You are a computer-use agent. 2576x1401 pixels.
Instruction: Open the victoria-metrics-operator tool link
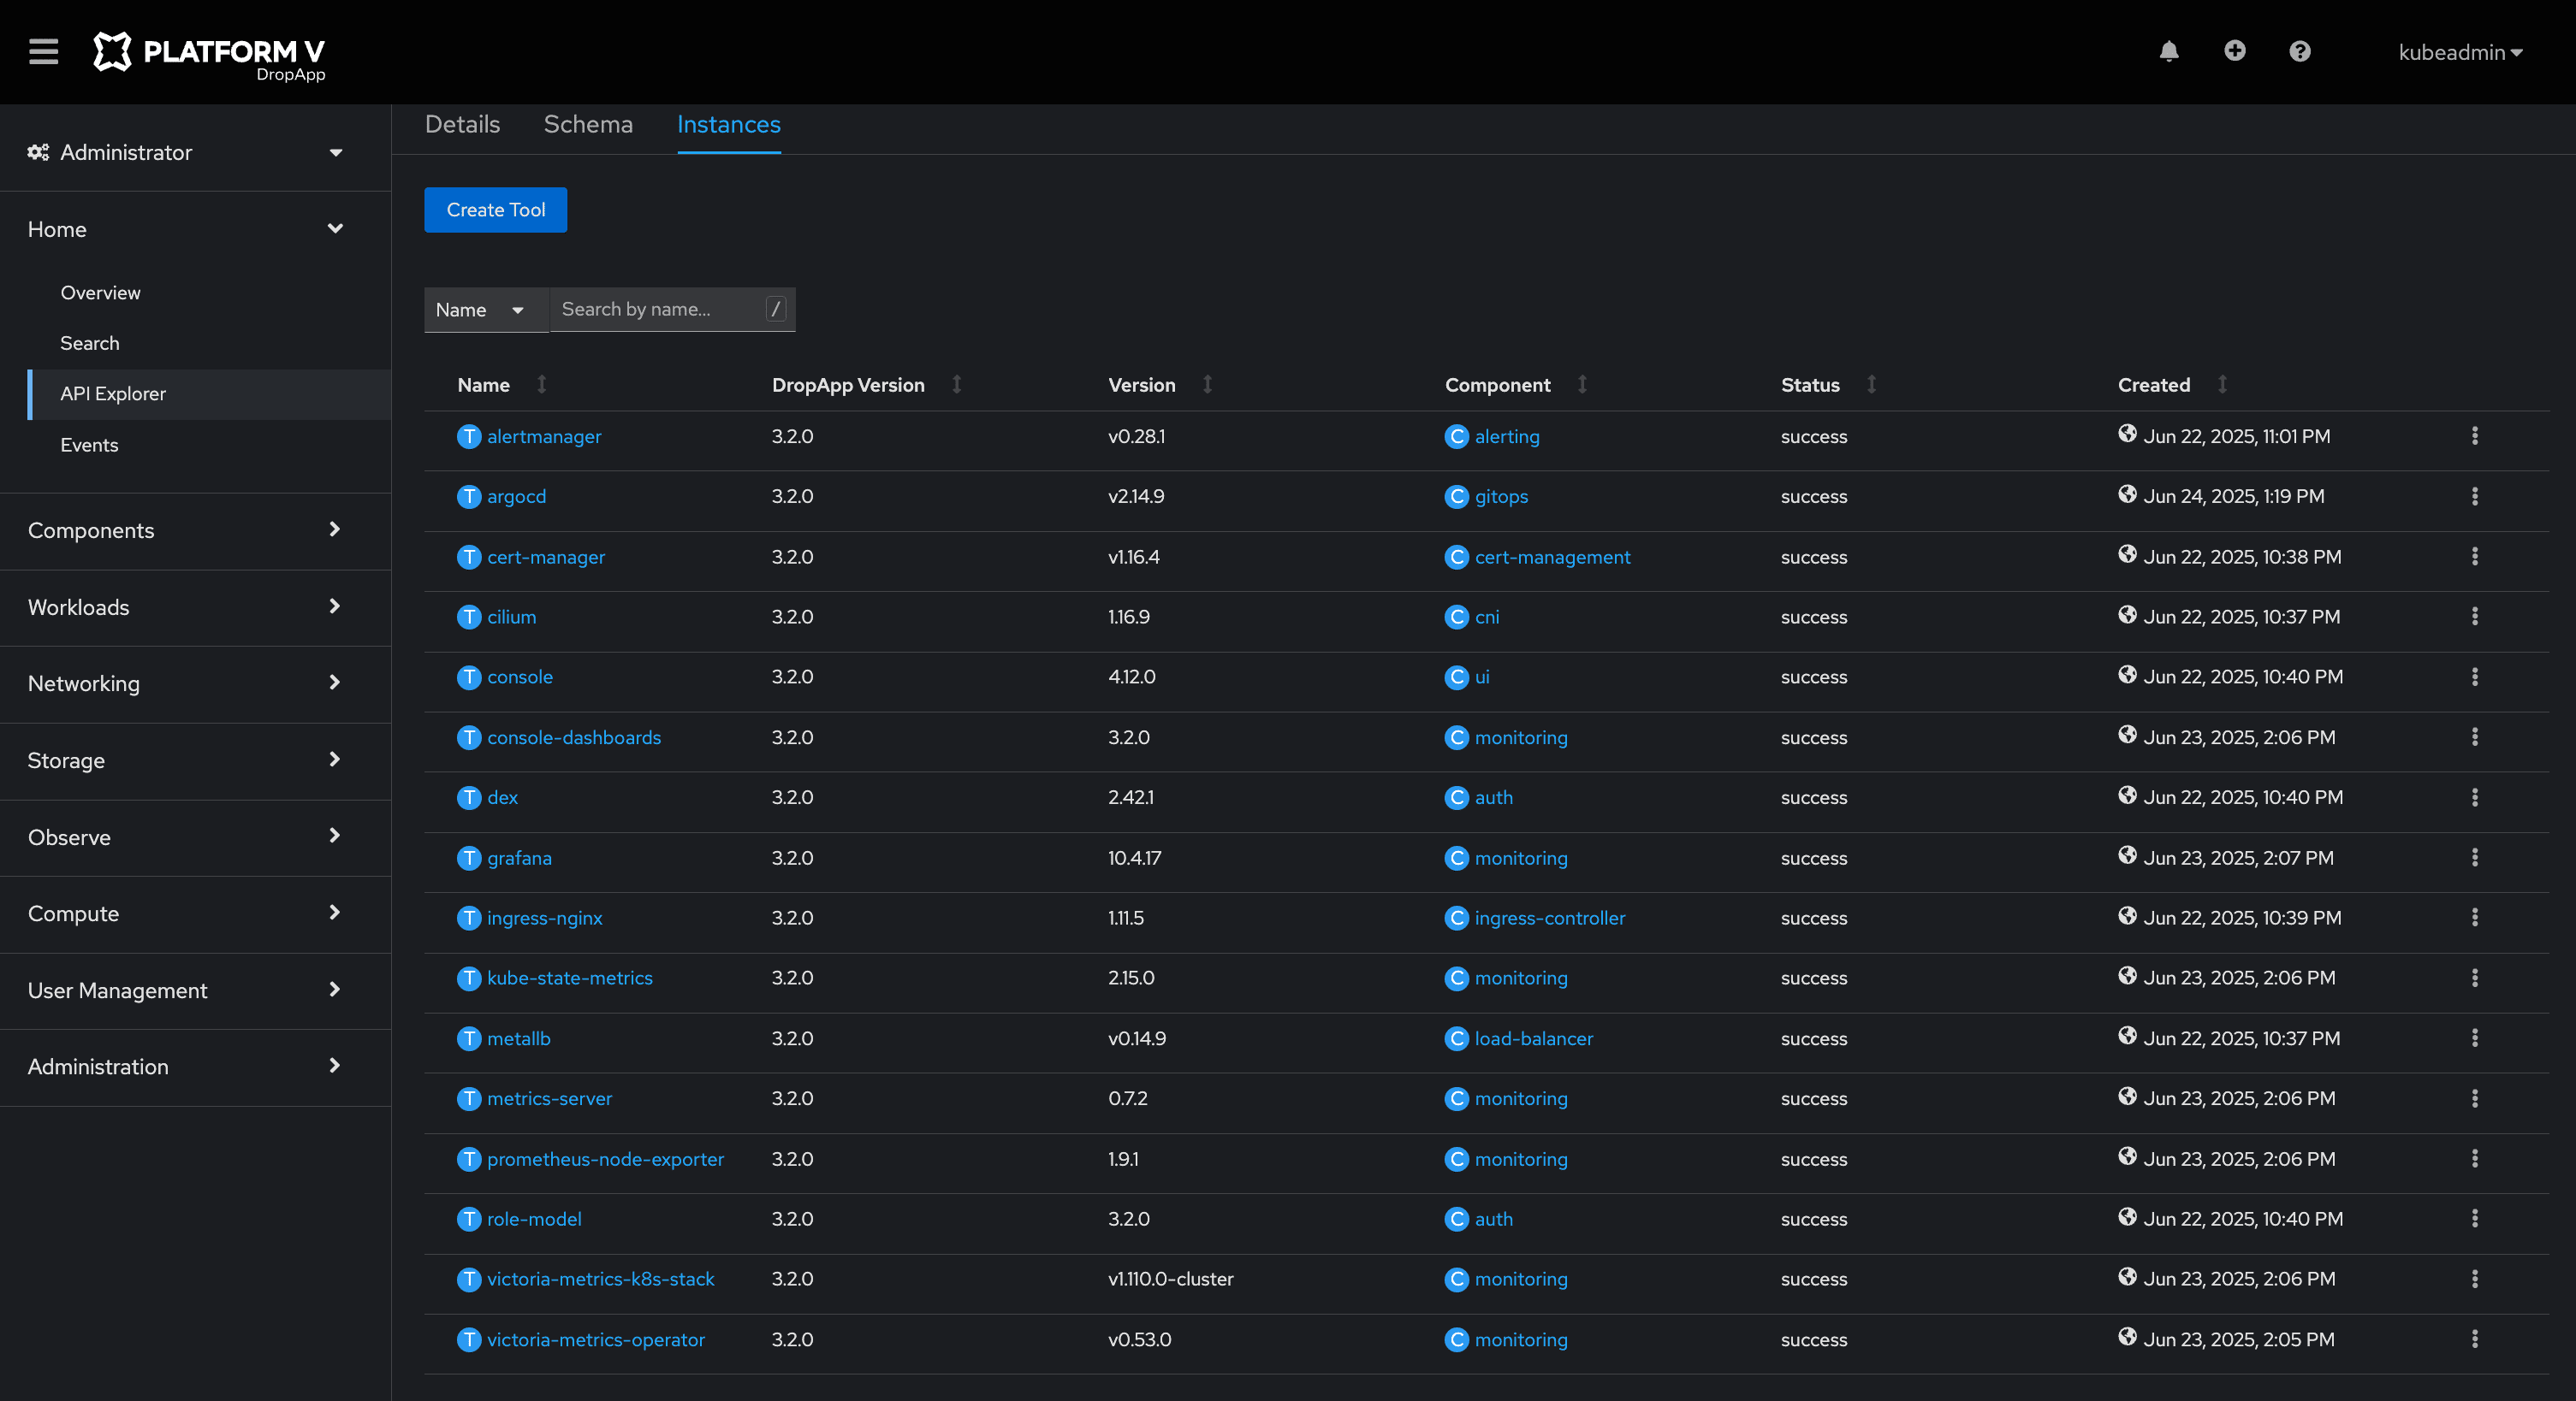(x=595, y=1339)
